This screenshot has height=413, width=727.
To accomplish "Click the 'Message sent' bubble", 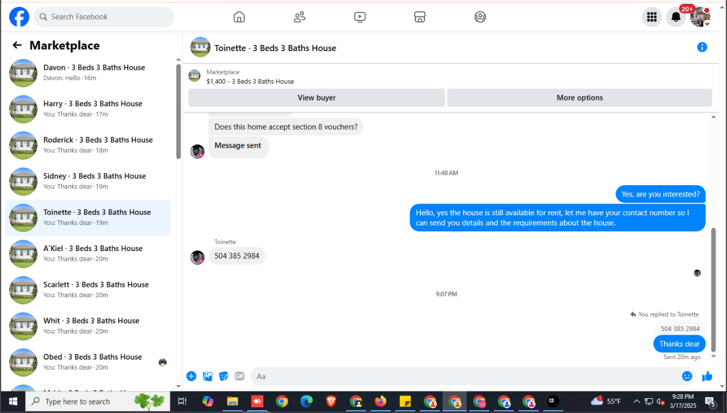I will [x=238, y=146].
